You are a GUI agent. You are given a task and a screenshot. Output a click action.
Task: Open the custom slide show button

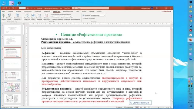click(18, 17)
